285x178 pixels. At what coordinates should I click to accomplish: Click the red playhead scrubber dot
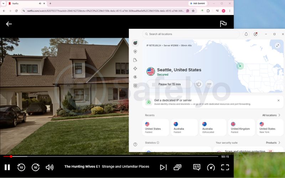click(x=11, y=156)
